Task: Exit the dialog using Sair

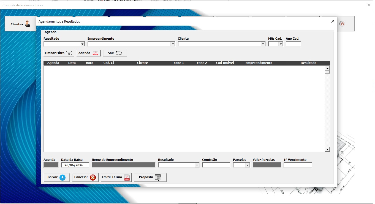Action: [115, 53]
